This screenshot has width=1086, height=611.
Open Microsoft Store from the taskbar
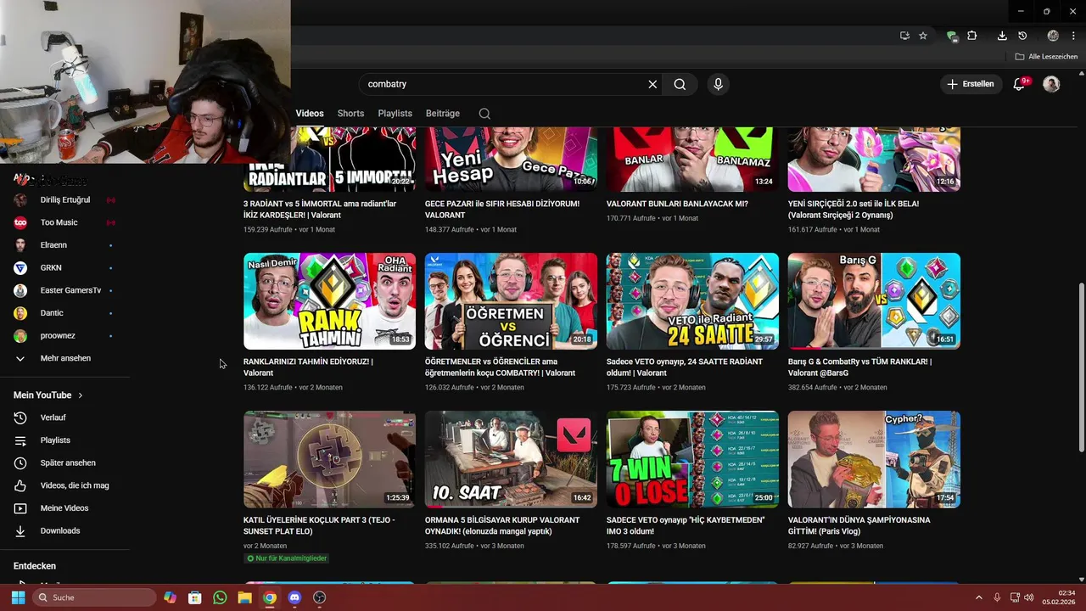[195, 597]
